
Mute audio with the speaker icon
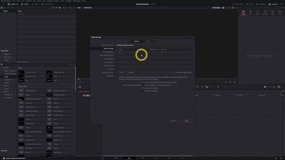265,87
